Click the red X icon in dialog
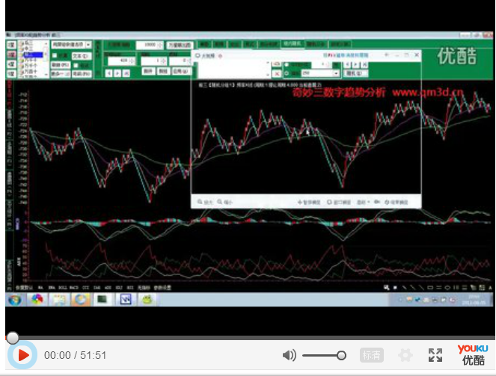496x376 pixels. point(275,73)
